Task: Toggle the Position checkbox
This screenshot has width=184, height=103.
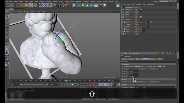Action: 130,69
